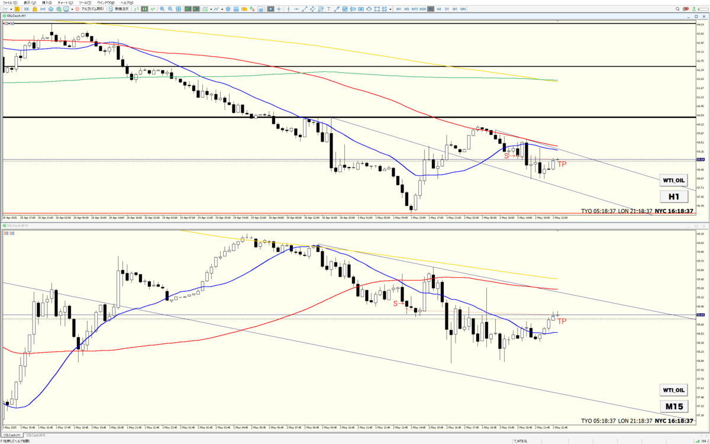Open chart properties gear icon

(228, 9)
